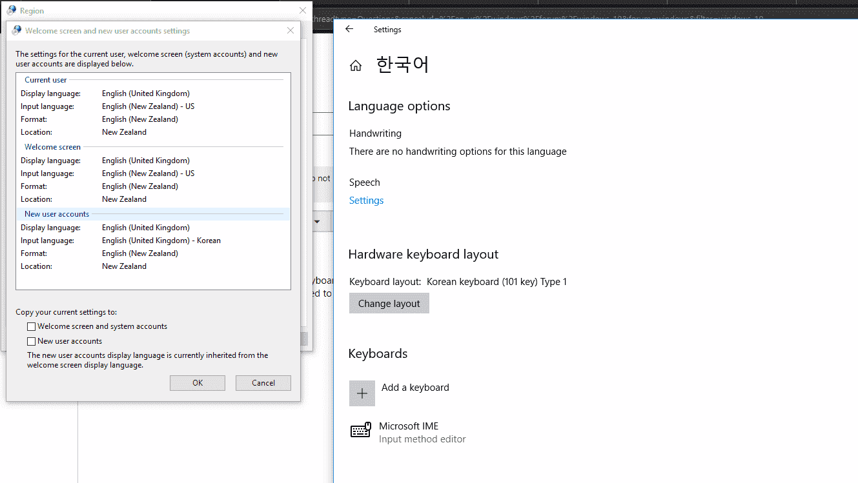Select the New user accounts group header

(57, 214)
